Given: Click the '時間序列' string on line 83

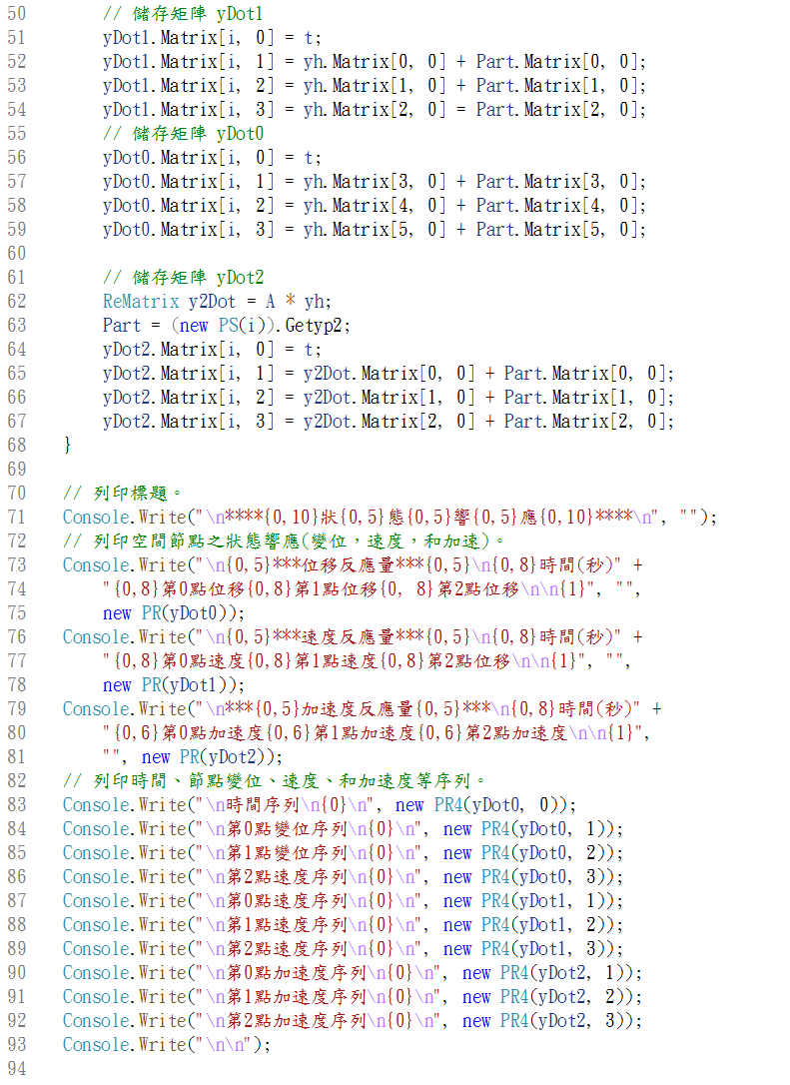Looking at the screenshot, I should click(262, 805).
